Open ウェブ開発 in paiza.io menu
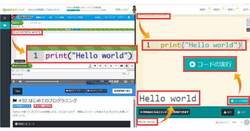The image size is (250, 131). (x=59, y=18)
